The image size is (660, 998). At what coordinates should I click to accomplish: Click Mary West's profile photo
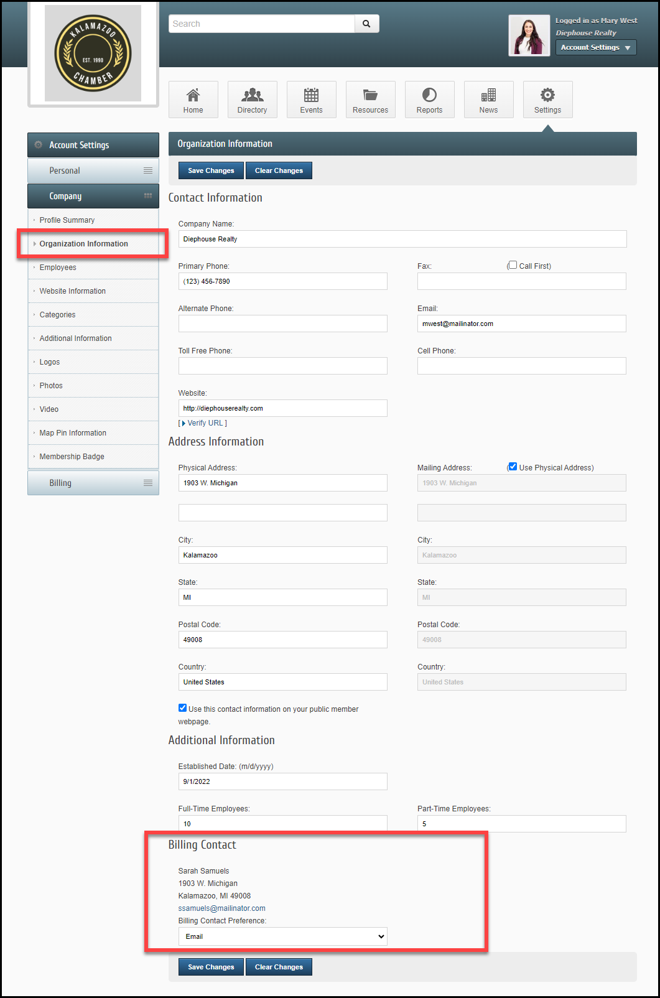pos(529,35)
